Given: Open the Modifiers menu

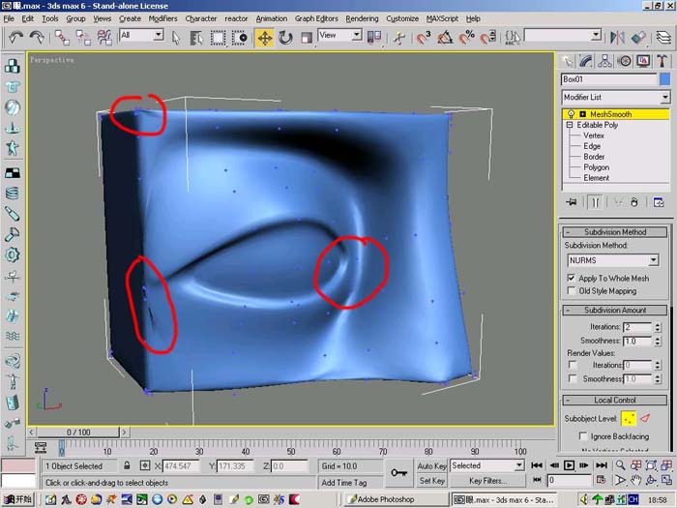Looking at the screenshot, I should click(x=162, y=18).
